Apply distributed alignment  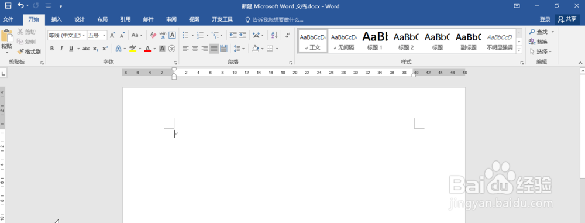224,49
